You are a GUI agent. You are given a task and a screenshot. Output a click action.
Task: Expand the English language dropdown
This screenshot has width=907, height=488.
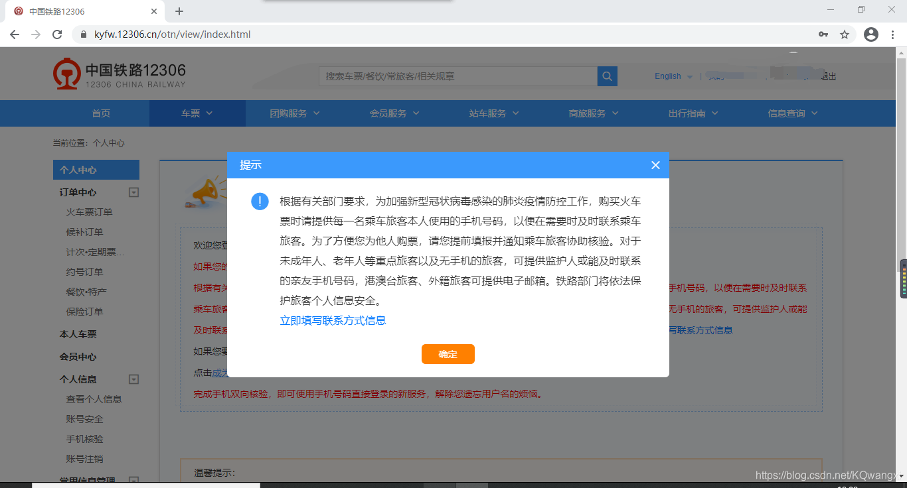[x=673, y=76]
